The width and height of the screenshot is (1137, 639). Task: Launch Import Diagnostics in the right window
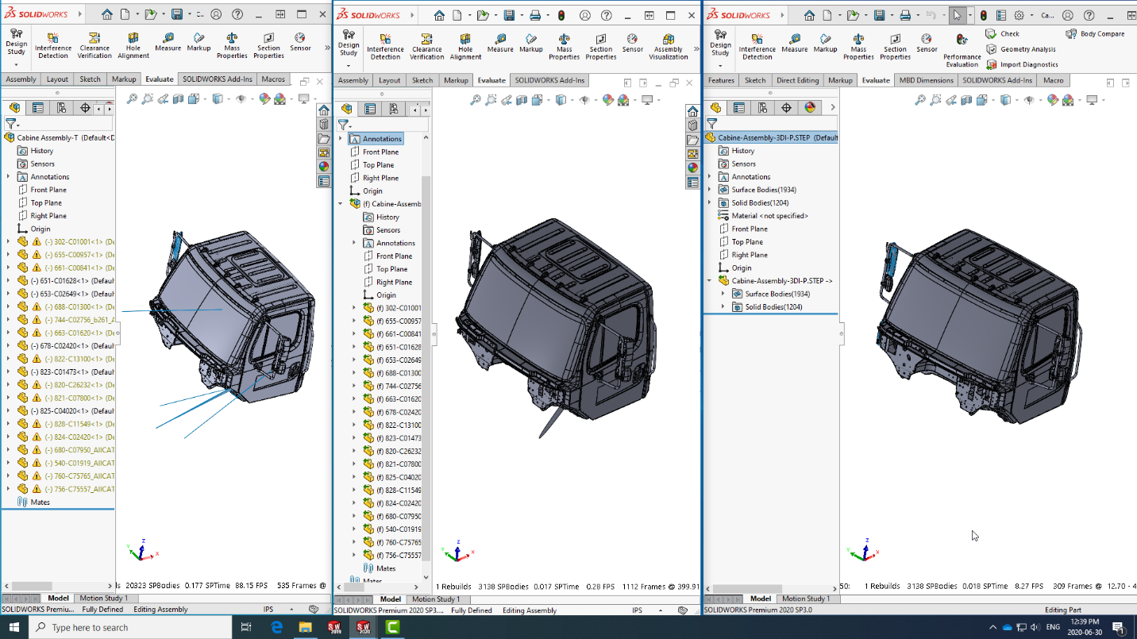[1022, 64]
